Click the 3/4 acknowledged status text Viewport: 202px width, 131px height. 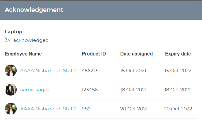click(27, 40)
